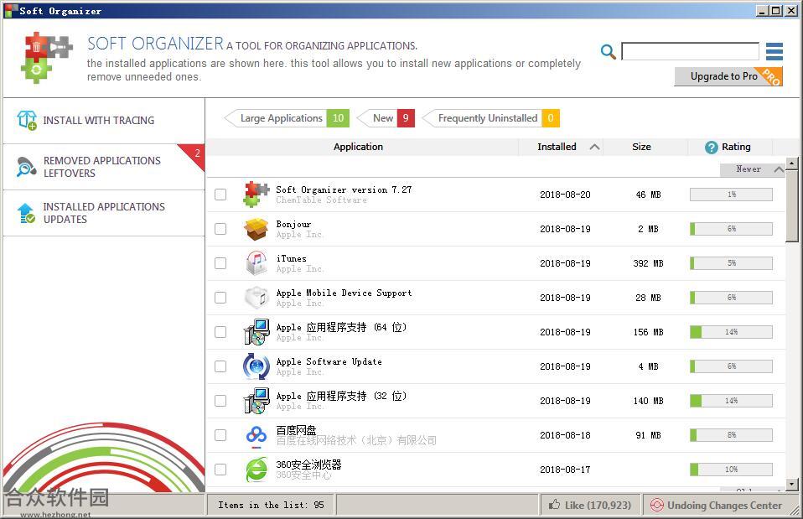Show Frequently Uninstalled filter

click(x=490, y=118)
